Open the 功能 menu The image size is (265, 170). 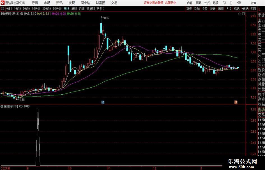coord(189,3)
